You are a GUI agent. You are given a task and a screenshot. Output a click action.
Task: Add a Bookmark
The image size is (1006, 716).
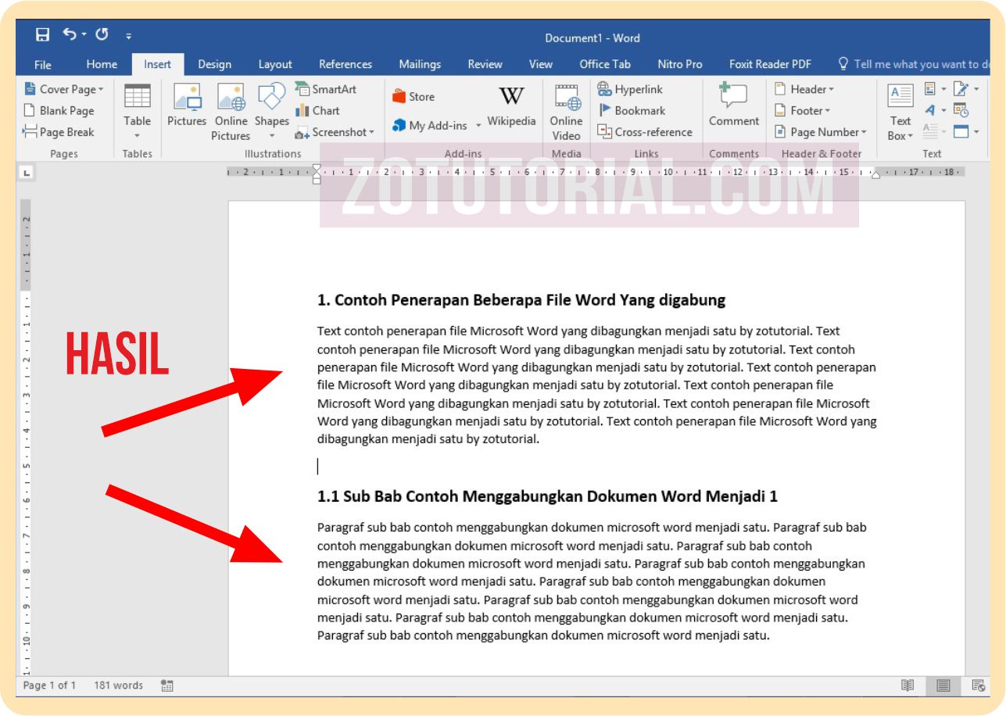pos(632,111)
